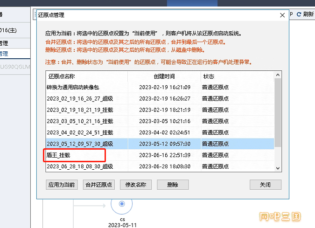This screenshot has width=315, height=228.
Task: Select restore point 2023_02_19_16_26_27_超级
Action: 80,98
